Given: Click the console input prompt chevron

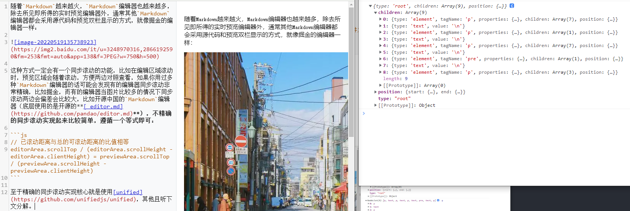Looking at the screenshot, I should pos(364,113).
